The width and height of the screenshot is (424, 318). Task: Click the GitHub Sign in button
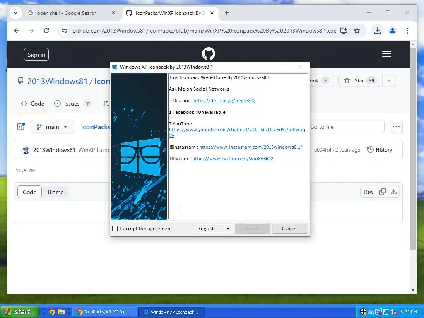point(36,55)
